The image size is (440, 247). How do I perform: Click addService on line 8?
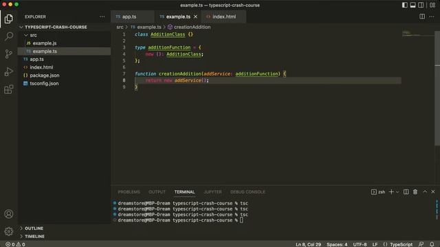(188, 80)
